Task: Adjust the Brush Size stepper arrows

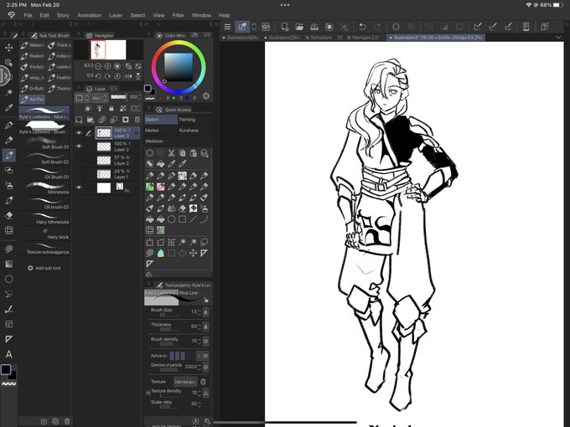Action: 199,311
